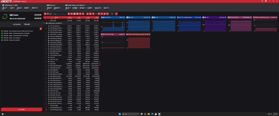Sort the table by the Name column
The width and height of the screenshot is (279, 116).
56,18
